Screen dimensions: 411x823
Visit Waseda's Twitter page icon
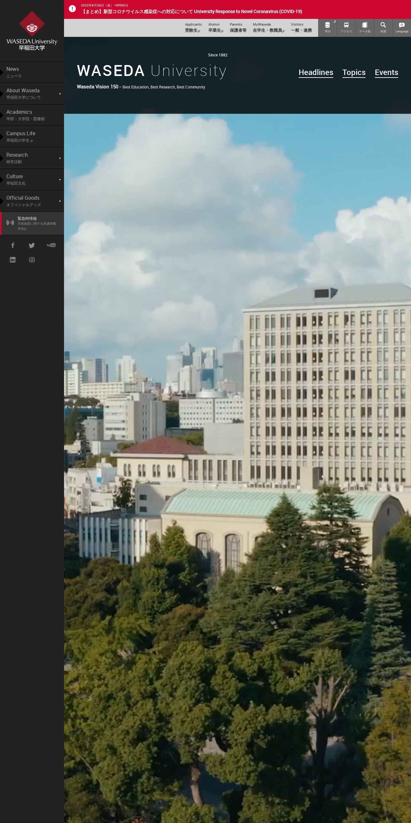(32, 245)
